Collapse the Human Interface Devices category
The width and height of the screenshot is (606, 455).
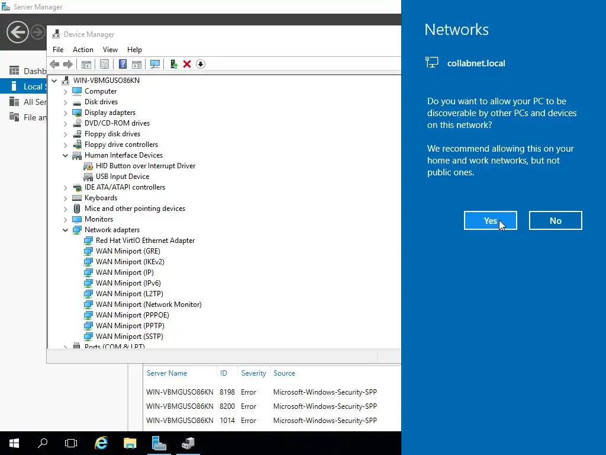(x=65, y=156)
